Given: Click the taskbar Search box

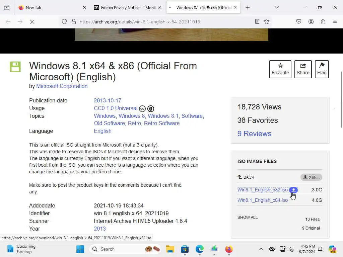Looking at the screenshot, I should point(125,249).
